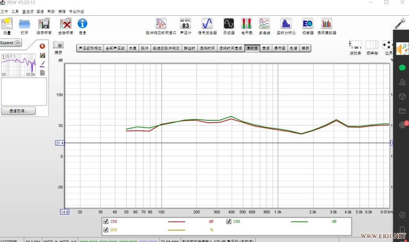Click the Save All (保存所有) icon
The width and height of the screenshot is (409, 242).
pyautogui.click(x=44, y=24)
